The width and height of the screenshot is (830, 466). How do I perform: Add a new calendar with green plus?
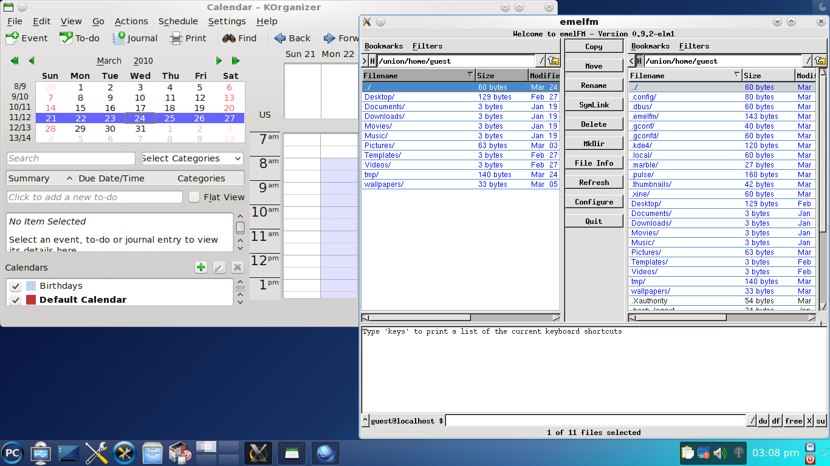coord(201,268)
